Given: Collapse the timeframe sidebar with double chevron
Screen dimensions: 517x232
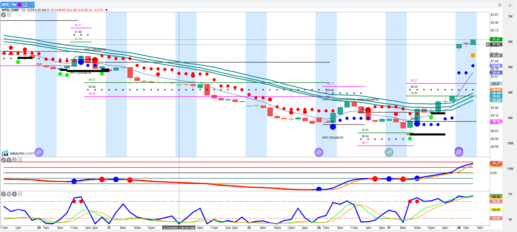Looking at the screenshot, I should [x=510, y=5].
